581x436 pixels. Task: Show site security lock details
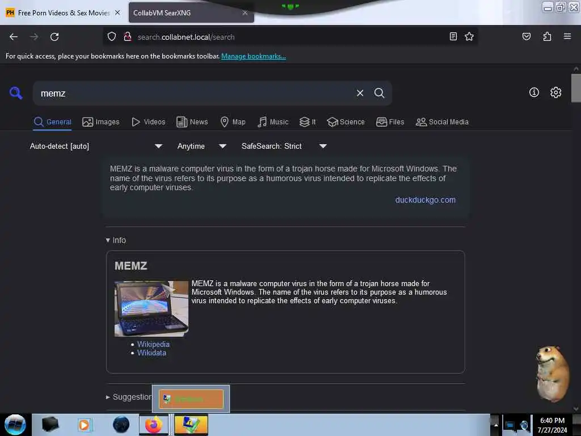tap(128, 37)
